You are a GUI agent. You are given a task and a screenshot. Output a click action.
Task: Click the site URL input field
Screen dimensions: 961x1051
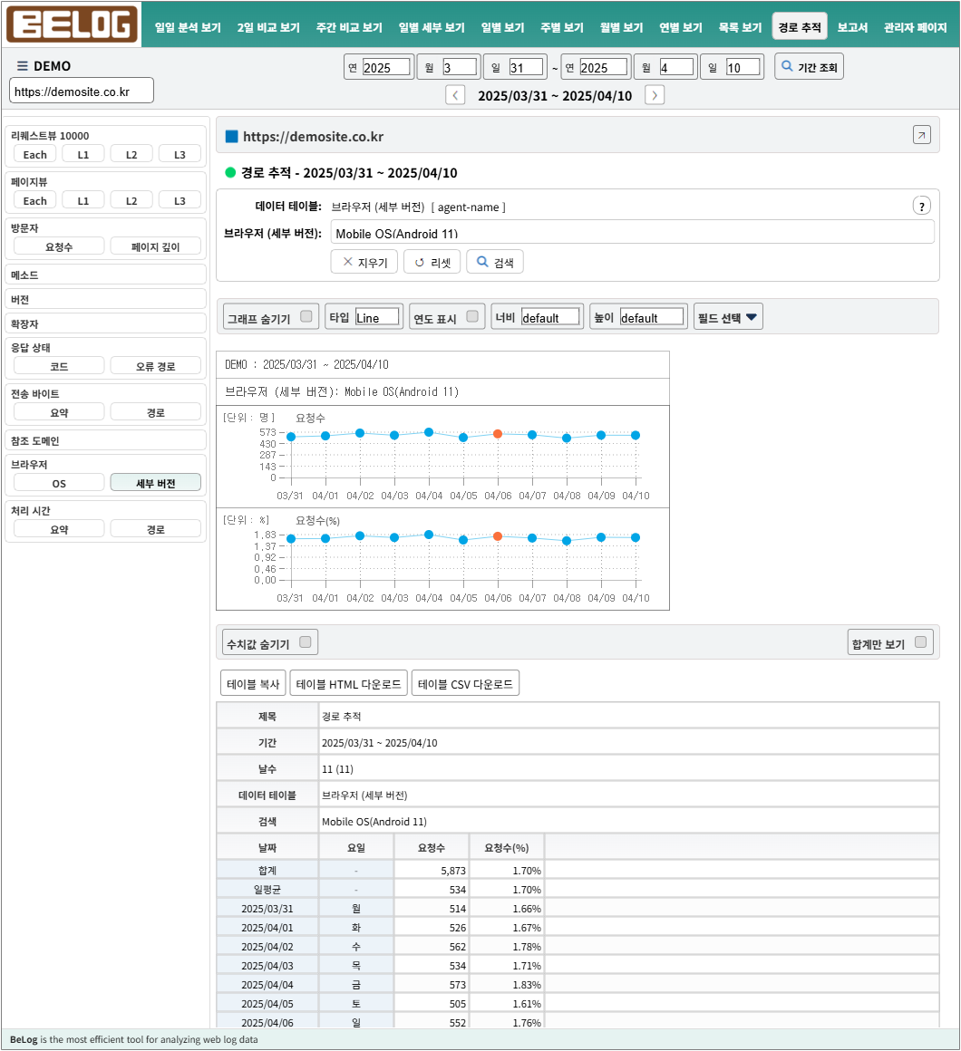(82, 92)
